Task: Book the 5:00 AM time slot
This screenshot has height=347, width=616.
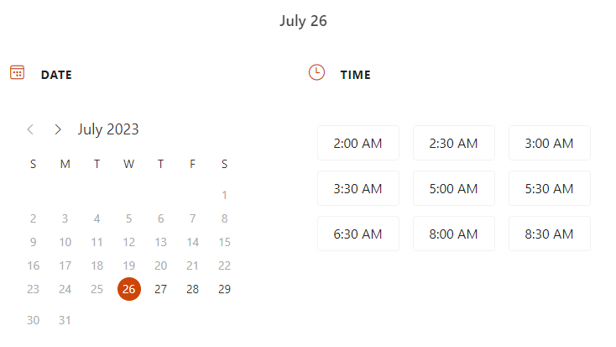Action: click(454, 188)
